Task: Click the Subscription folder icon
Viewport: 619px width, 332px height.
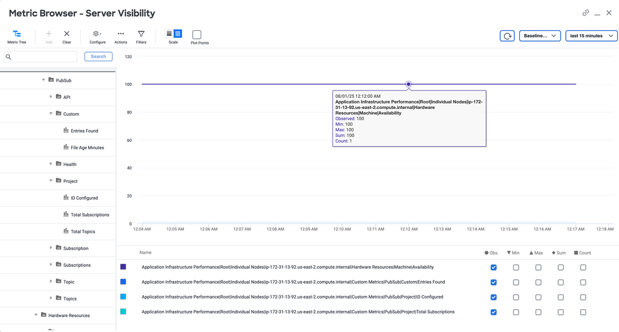Action: tap(59, 248)
